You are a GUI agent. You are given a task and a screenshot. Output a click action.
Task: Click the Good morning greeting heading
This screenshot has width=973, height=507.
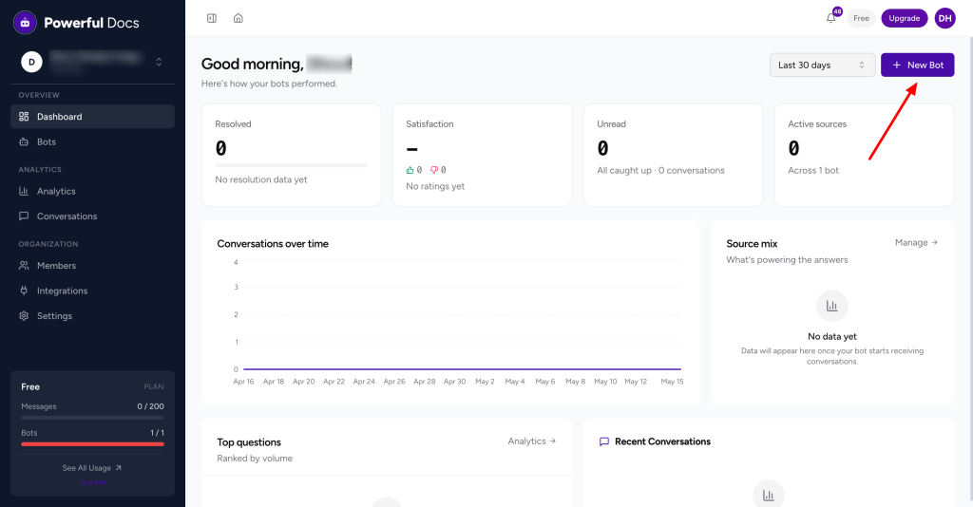tap(277, 64)
